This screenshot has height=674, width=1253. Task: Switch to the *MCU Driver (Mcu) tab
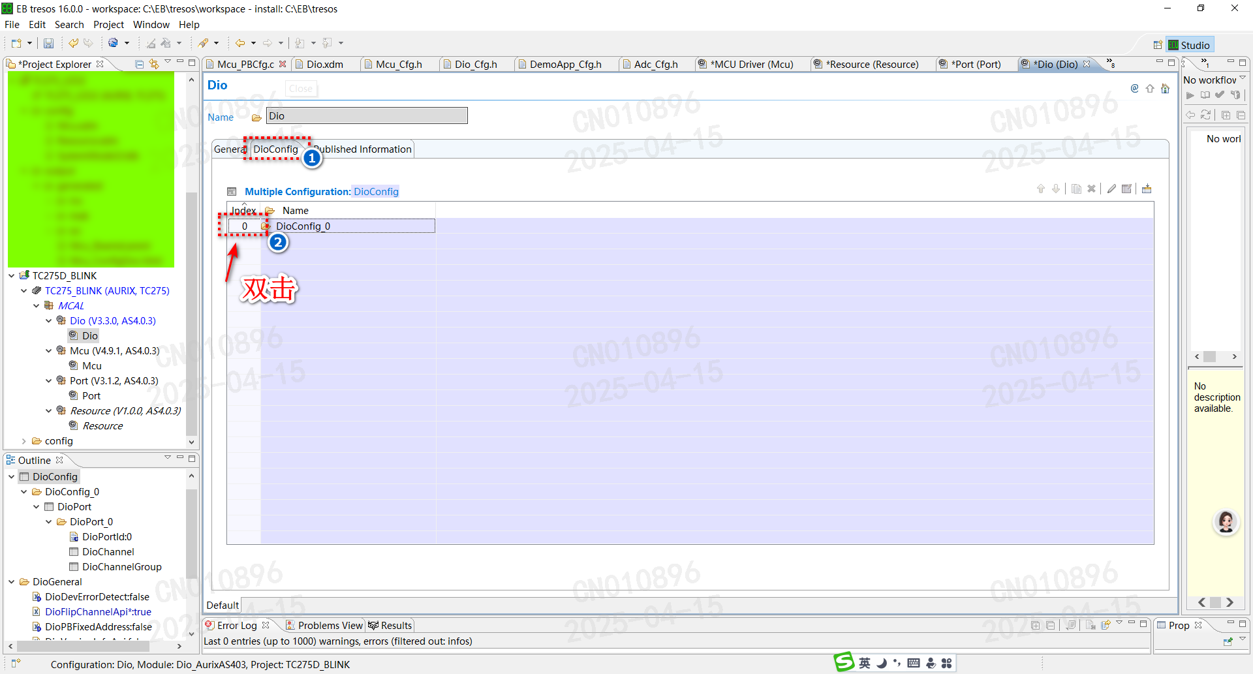tap(751, 64)
